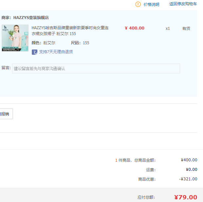Go back via 返回修改购物车 link

(x=183, y=4)
